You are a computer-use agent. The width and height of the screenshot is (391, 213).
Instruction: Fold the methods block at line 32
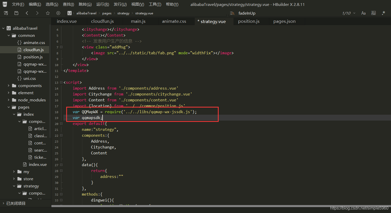tap(61, 194)
